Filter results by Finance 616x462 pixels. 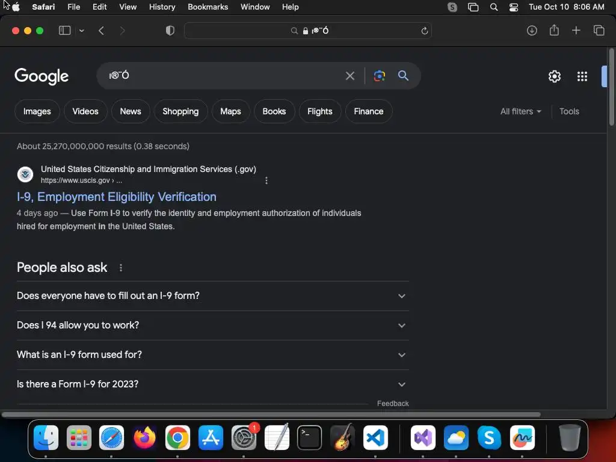tap(369, 111)
